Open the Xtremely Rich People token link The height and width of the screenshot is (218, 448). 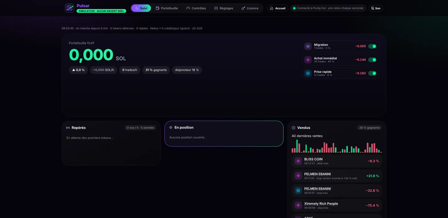tap(321, 203)
